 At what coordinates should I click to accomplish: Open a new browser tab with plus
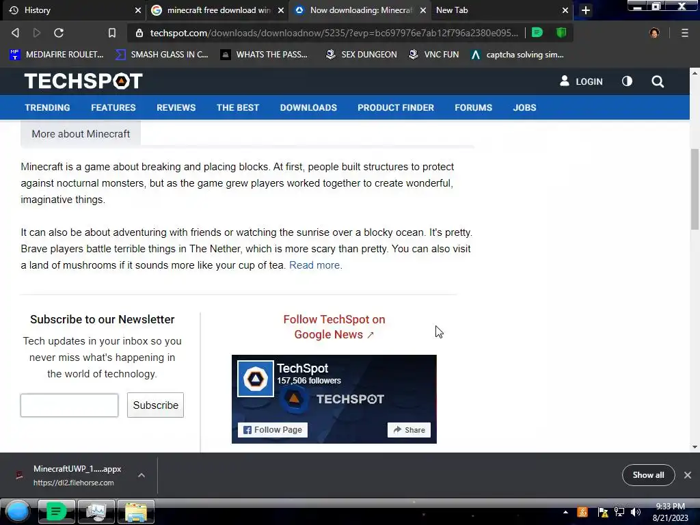586,10
